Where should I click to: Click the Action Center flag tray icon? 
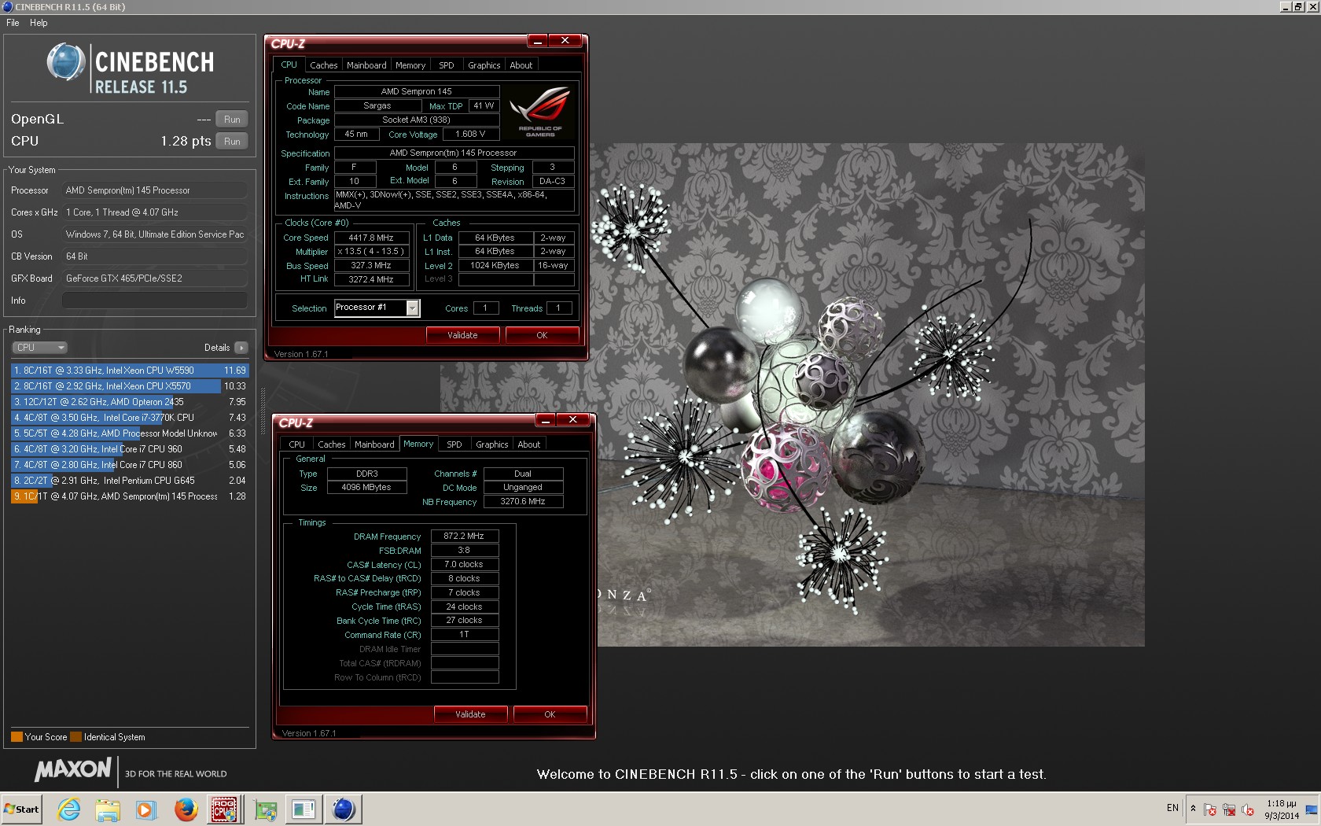point(1210,809)
